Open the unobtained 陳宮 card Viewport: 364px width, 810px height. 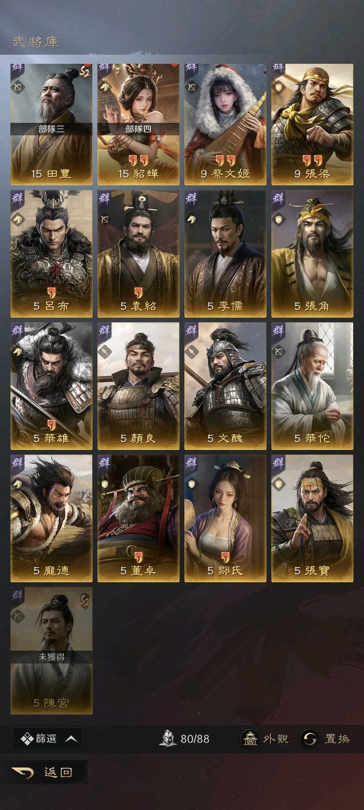click(51, 651)
